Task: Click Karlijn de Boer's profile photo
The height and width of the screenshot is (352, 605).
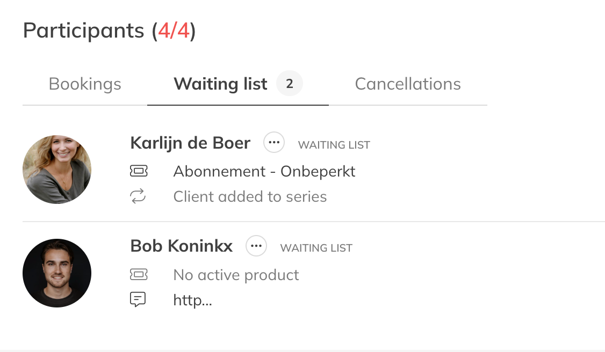Action: 57,170
